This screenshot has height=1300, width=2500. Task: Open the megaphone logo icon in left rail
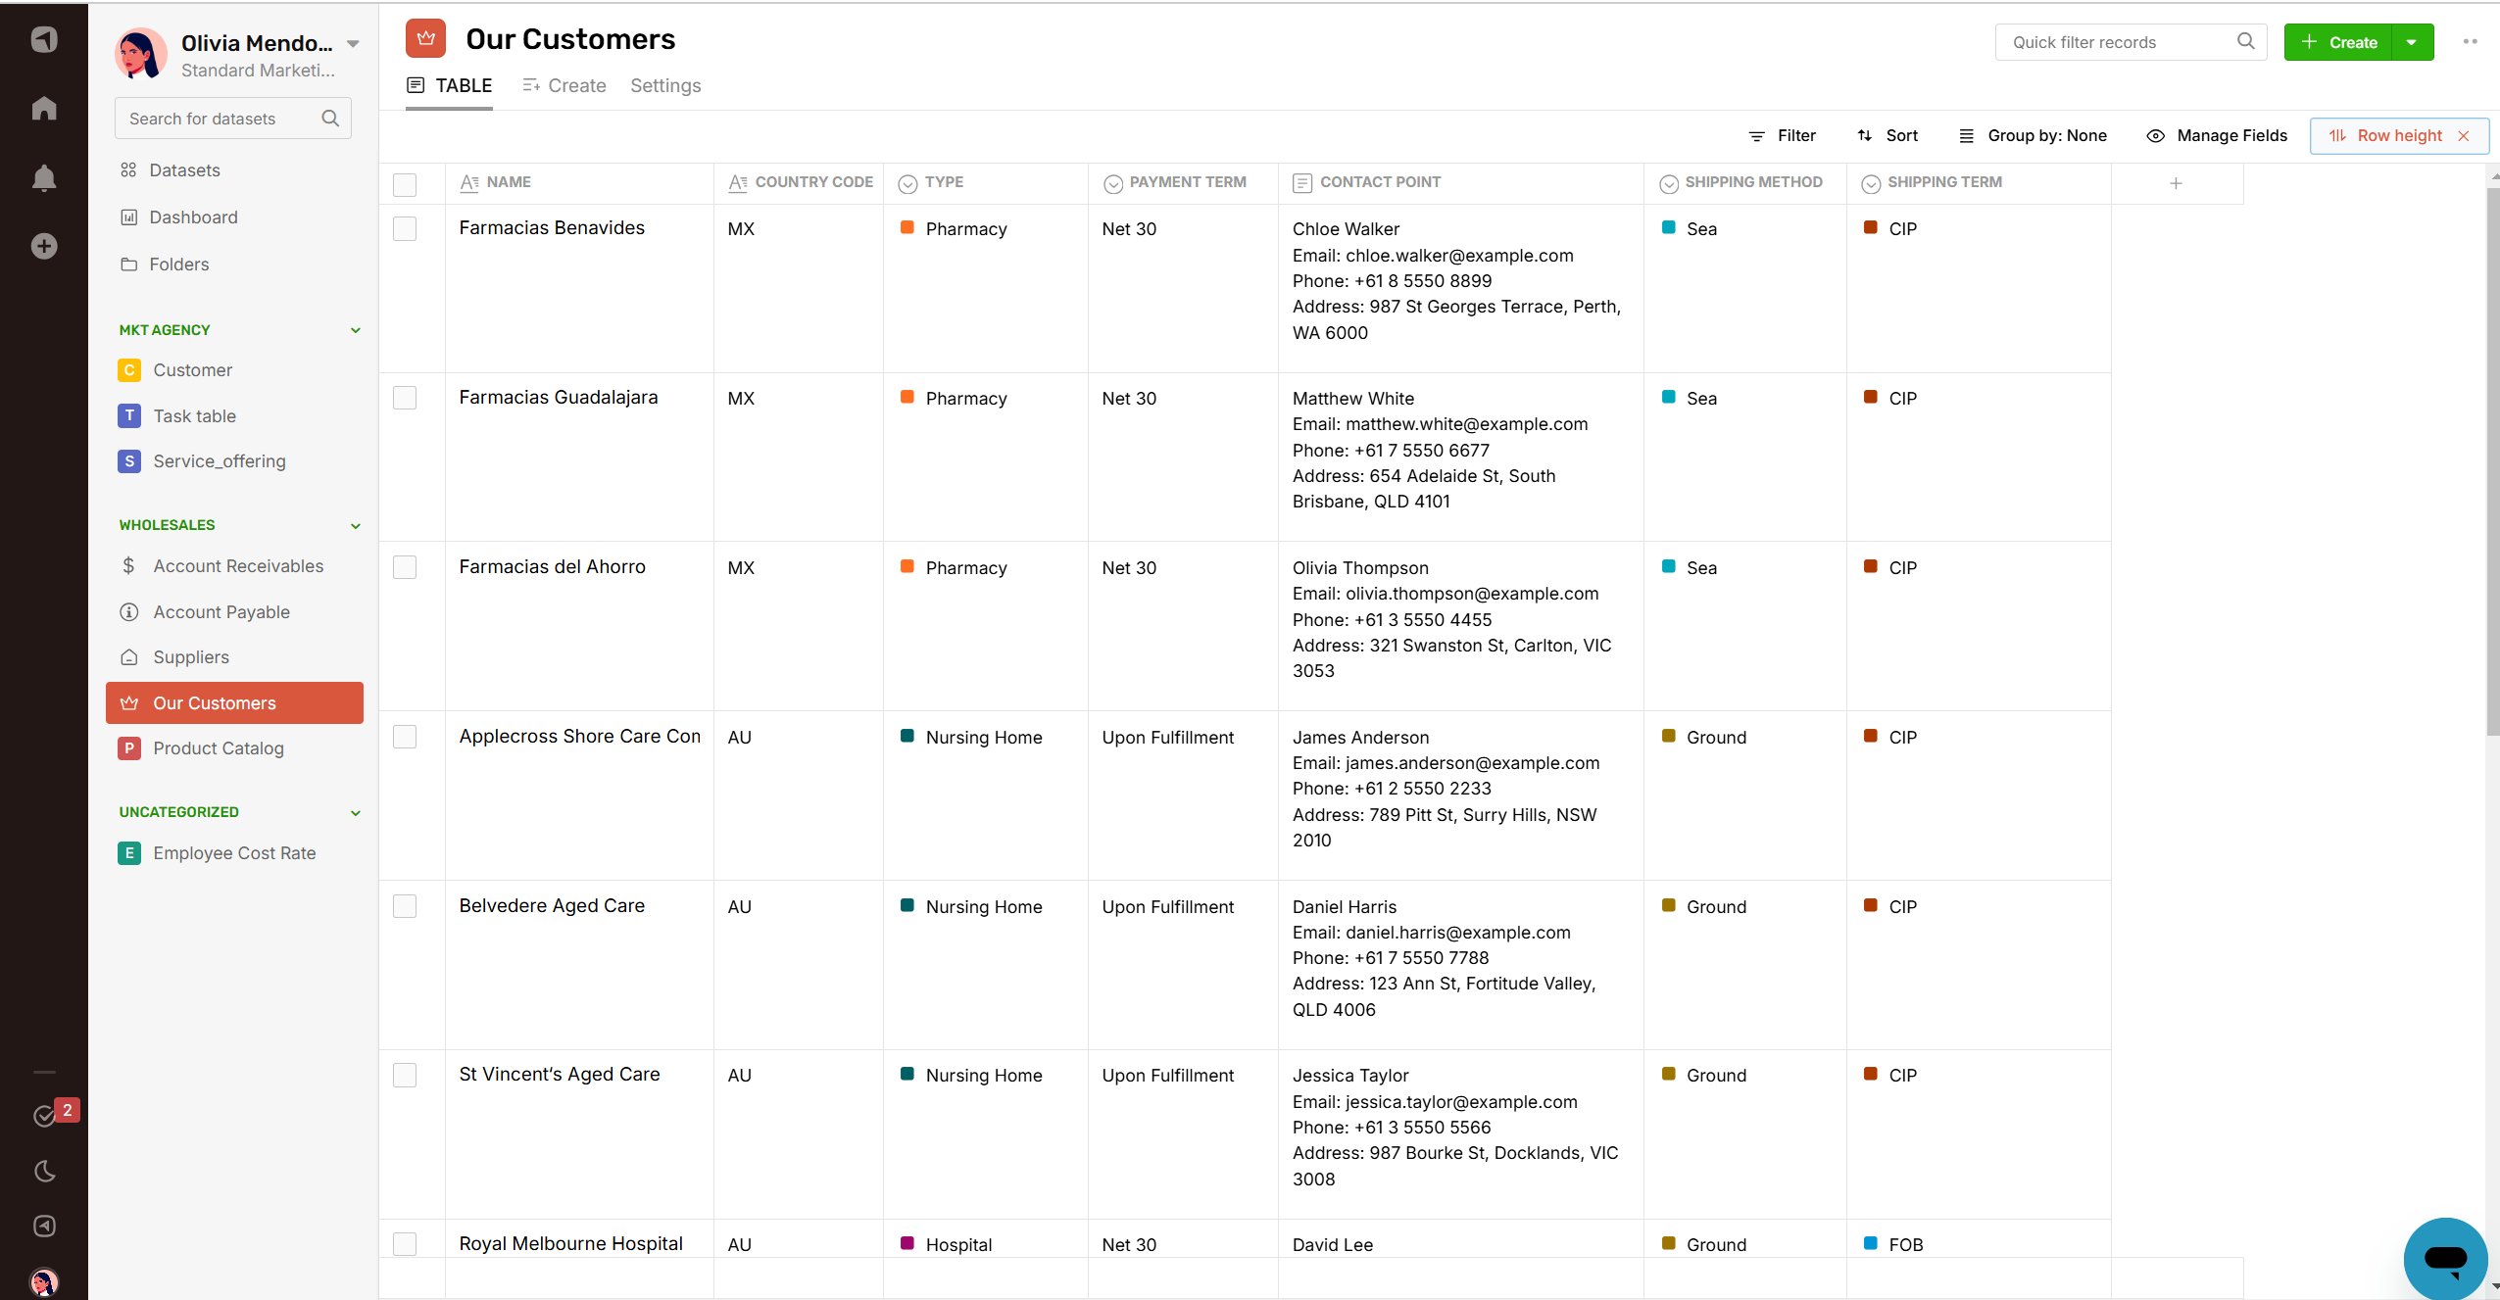tap(44, 39)
